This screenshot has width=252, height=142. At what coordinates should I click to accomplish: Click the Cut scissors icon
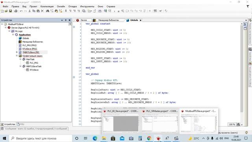(30, 11)
